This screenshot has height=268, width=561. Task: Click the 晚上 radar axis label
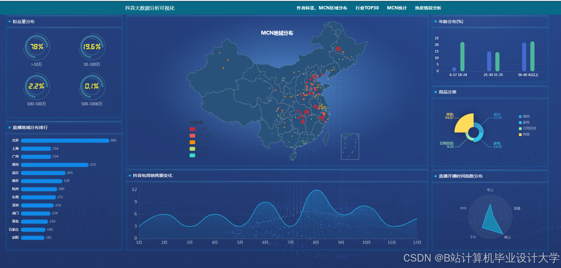(507, 237)
